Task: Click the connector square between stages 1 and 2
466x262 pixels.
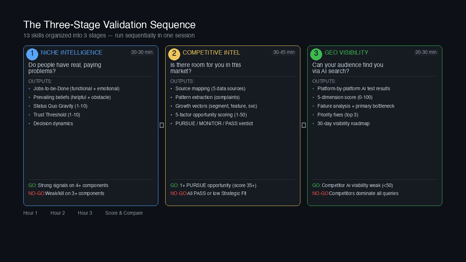Action: (x=162, y=125)
